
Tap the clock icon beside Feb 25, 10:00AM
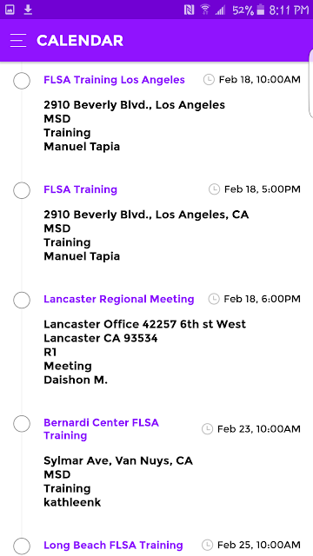[207, 545]
